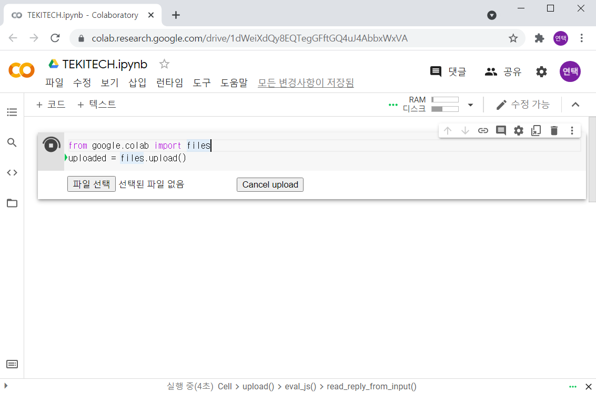596x393 pixels.
Task: Open the Chrome extensions puzzle icon
Action: pos(539,38)
